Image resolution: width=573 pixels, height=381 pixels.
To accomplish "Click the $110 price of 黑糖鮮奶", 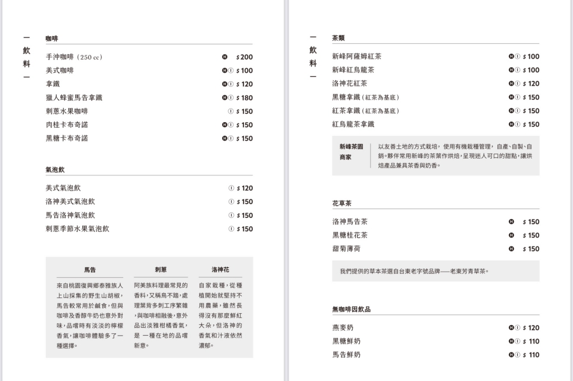I will 531,341.
